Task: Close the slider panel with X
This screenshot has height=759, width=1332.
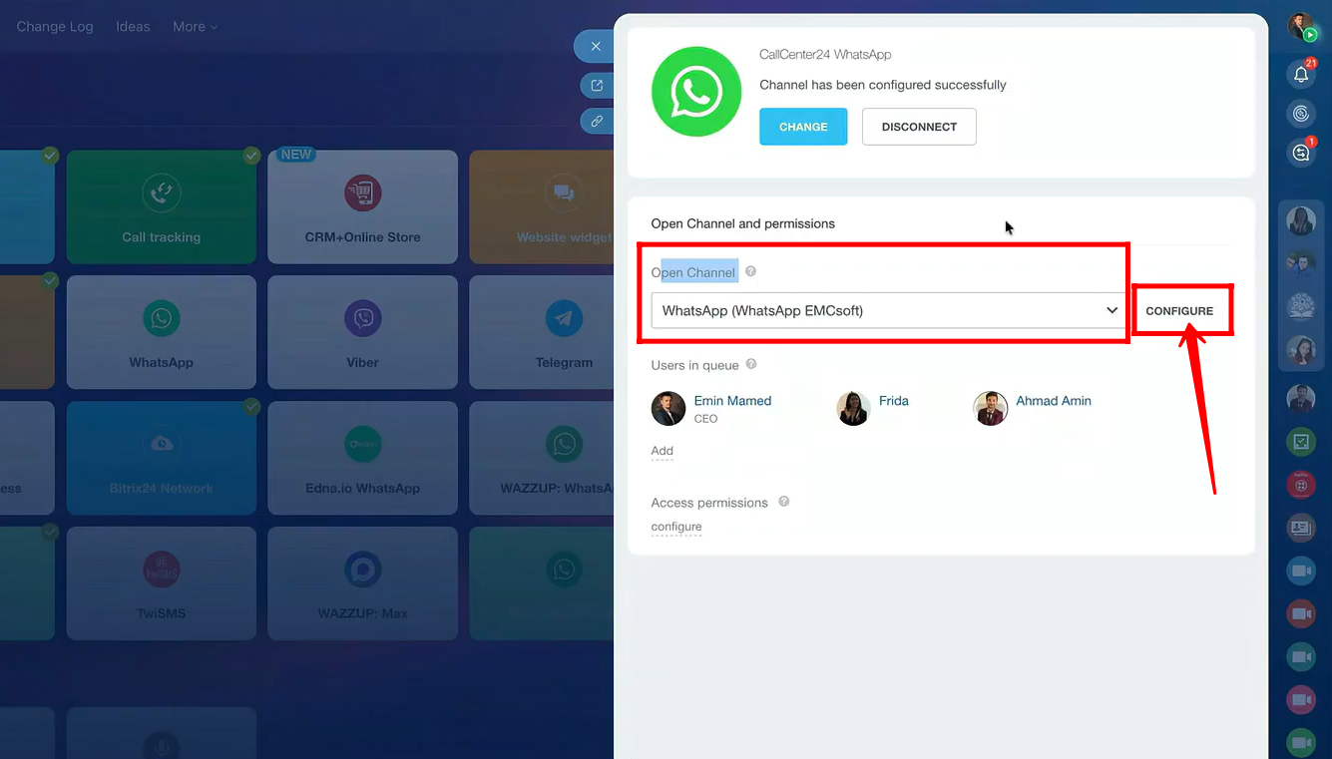Action: [x=596, y=46]
